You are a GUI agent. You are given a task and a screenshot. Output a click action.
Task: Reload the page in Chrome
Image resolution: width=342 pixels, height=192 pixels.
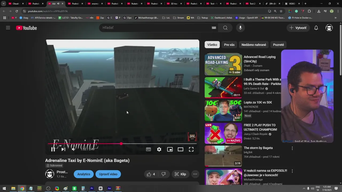point(17,11)
